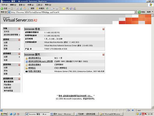Open the 搜索路径 link
The image size is (154, 116).
(32, 68)
